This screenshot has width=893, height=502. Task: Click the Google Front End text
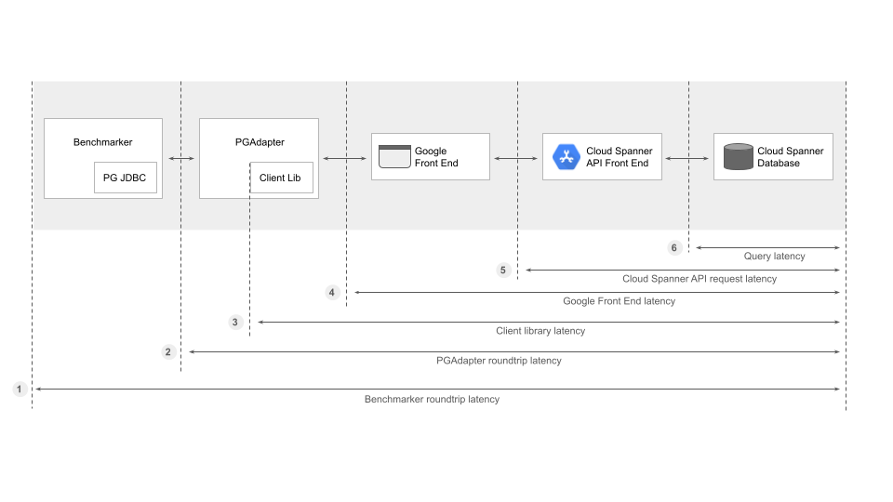coord(436,157)
